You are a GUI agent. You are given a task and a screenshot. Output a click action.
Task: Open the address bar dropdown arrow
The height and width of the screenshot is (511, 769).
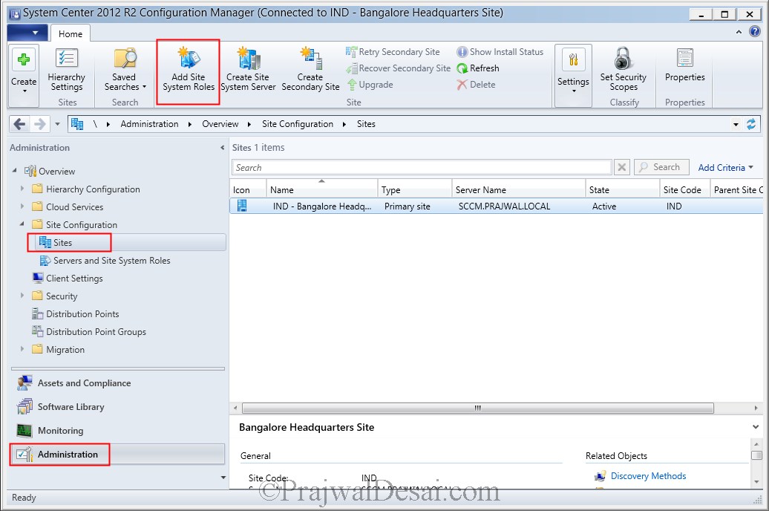tap(736, 125)
